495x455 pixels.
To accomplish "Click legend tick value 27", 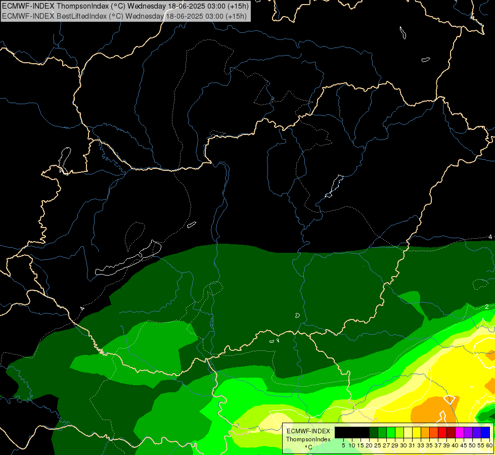I will point(386,445).
